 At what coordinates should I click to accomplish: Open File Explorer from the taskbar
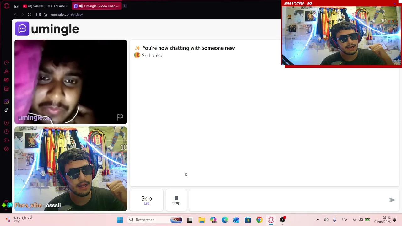pos(201,220)
